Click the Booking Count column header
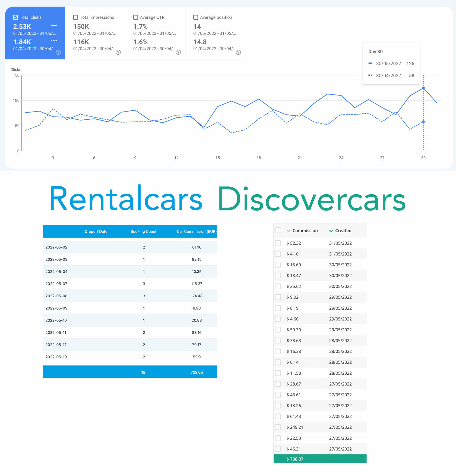This screenshot has height=474, width=456. (x=143, y=231)
